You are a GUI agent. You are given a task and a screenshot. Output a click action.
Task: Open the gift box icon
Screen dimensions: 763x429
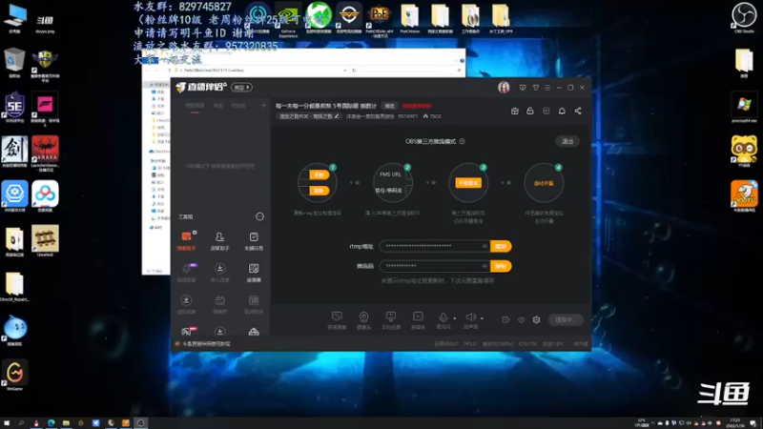tap(514, 111)
